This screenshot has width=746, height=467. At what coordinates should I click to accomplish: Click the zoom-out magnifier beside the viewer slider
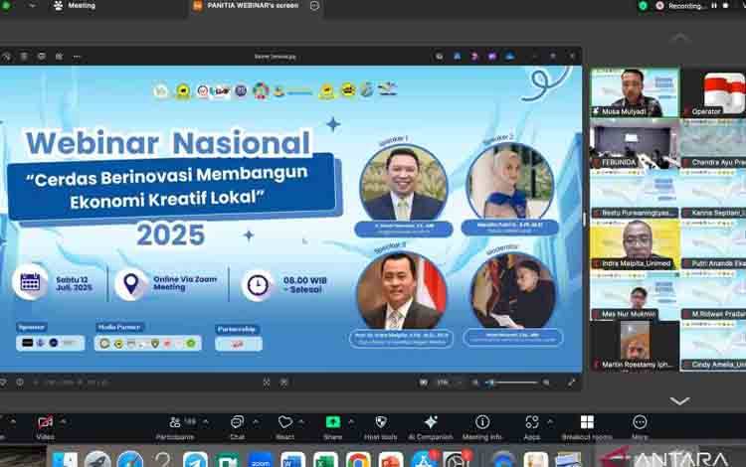pyautogui.click(x=475, y=383)
